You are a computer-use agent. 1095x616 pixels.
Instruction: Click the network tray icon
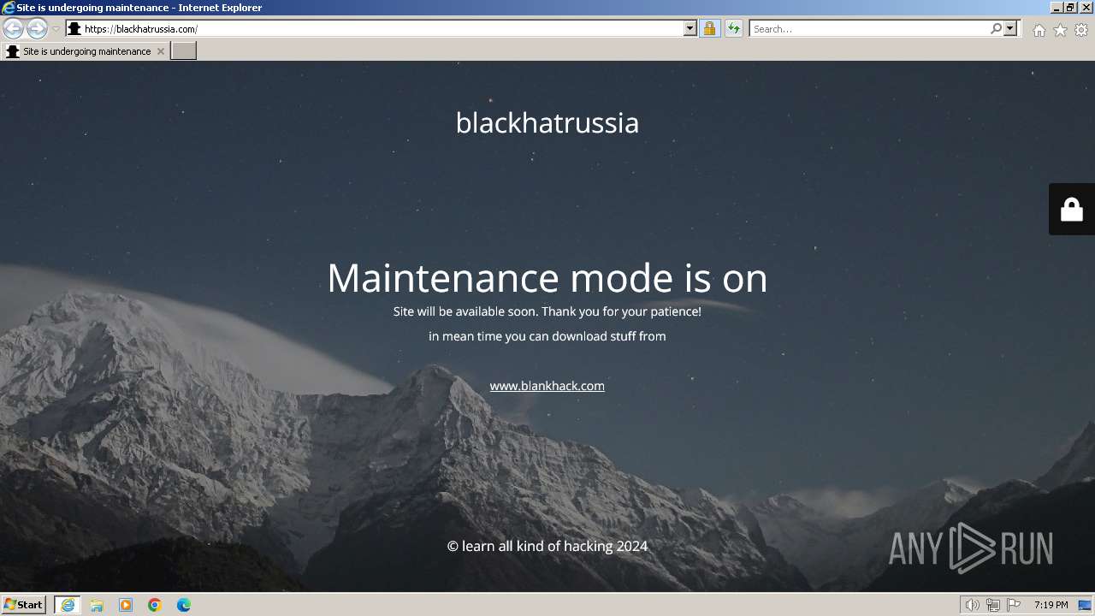993,605
